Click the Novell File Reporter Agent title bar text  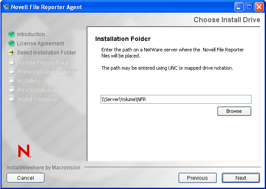pyautogui.click(x=46, y=7)
